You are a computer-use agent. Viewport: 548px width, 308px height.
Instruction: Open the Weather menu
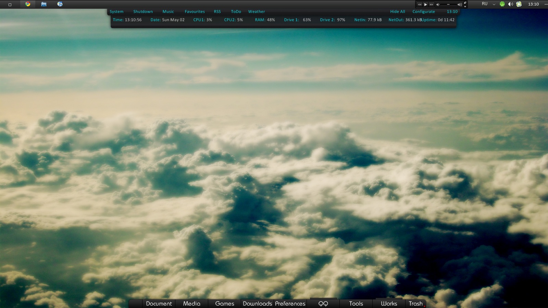pyautogui.click(x=257, y=12)
